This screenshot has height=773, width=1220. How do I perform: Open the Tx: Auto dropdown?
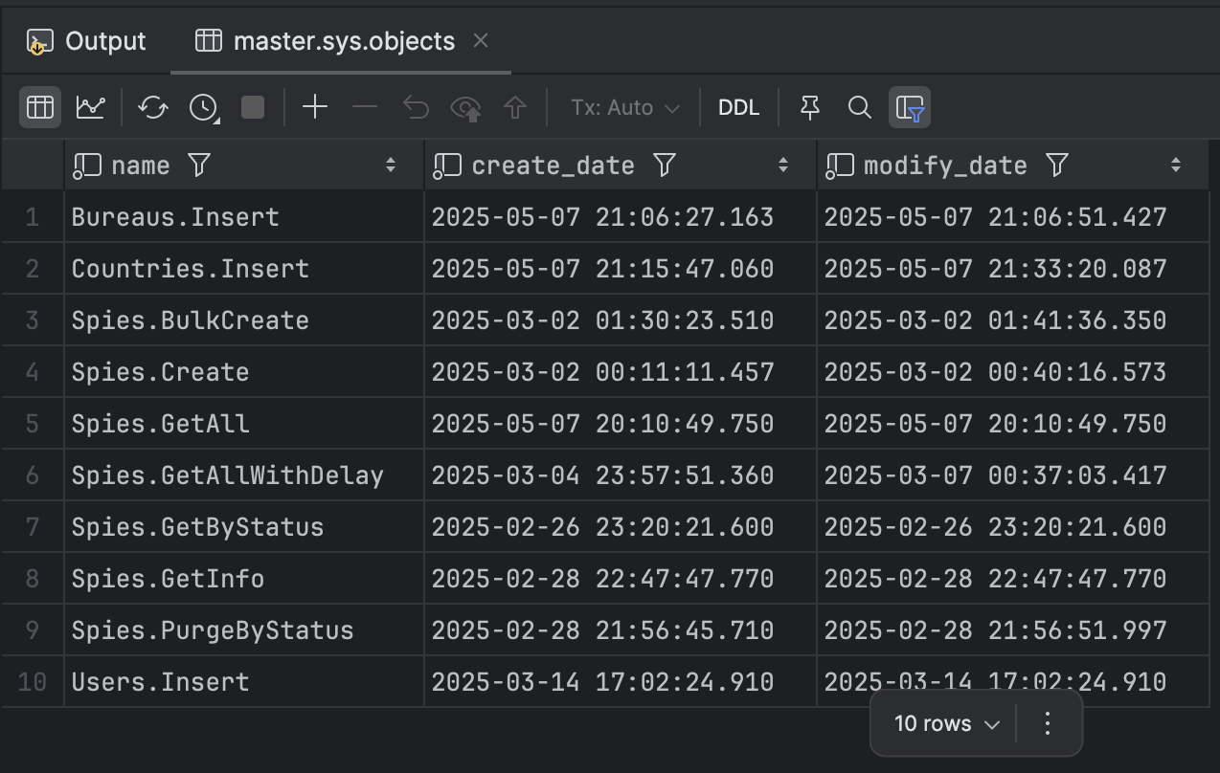pyautogui.click(x=624, y=107)
